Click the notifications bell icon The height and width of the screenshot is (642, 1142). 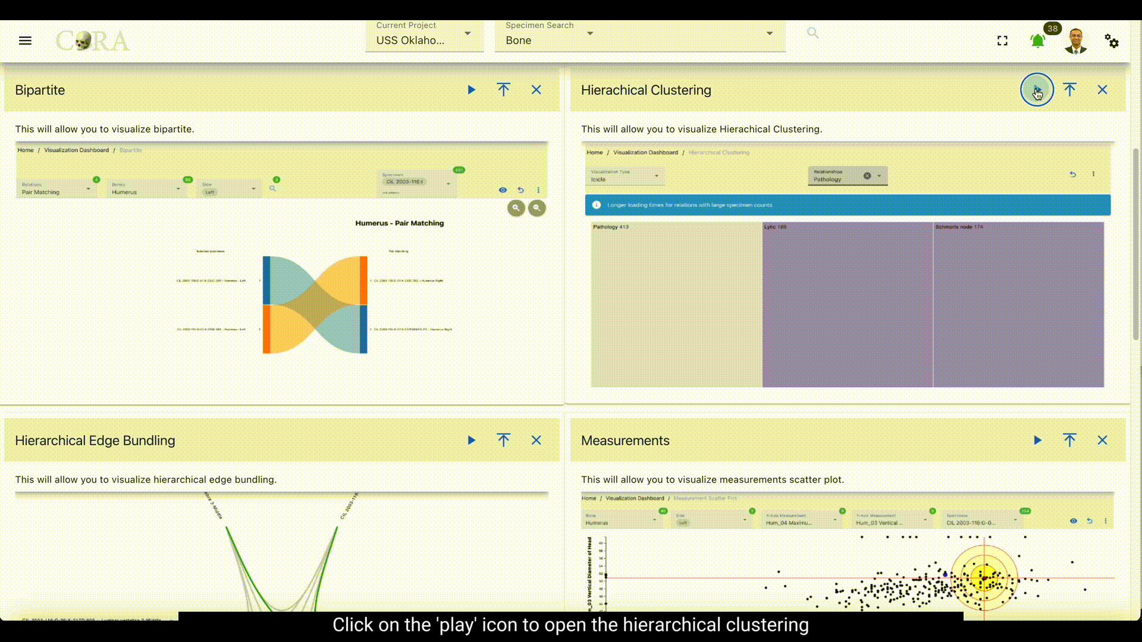1037,41
